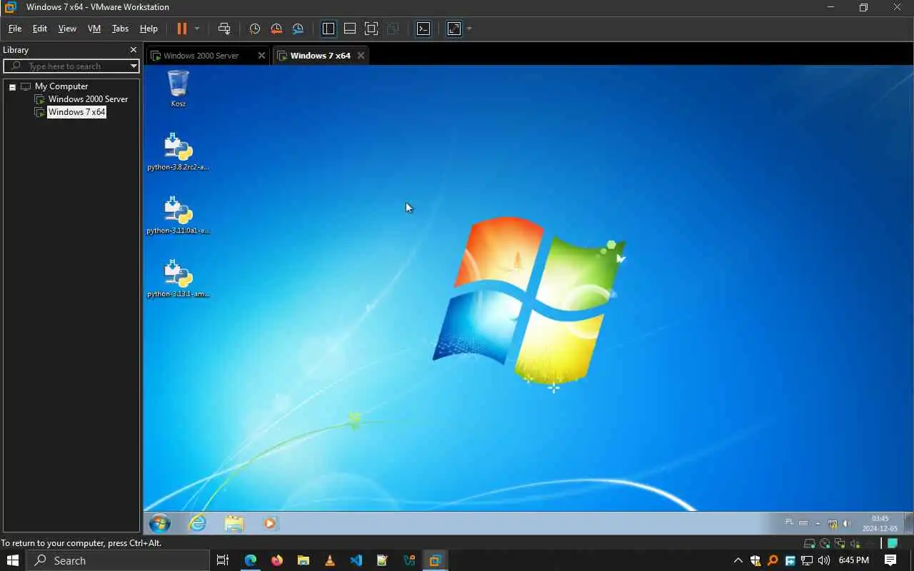The width and height of the screenshot is (914, 571).
Task: Open Notepad++ from the host taskbar
Action: (x=382, y=560)
